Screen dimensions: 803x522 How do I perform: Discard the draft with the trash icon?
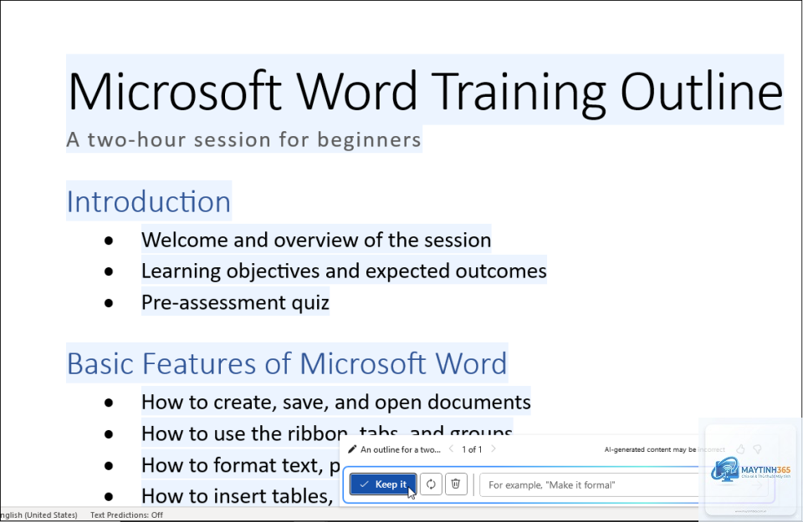click(456, 484)
